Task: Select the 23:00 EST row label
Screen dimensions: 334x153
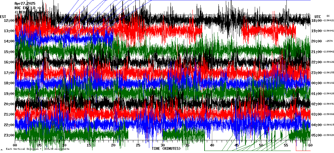Action: [x=9, y=135]
